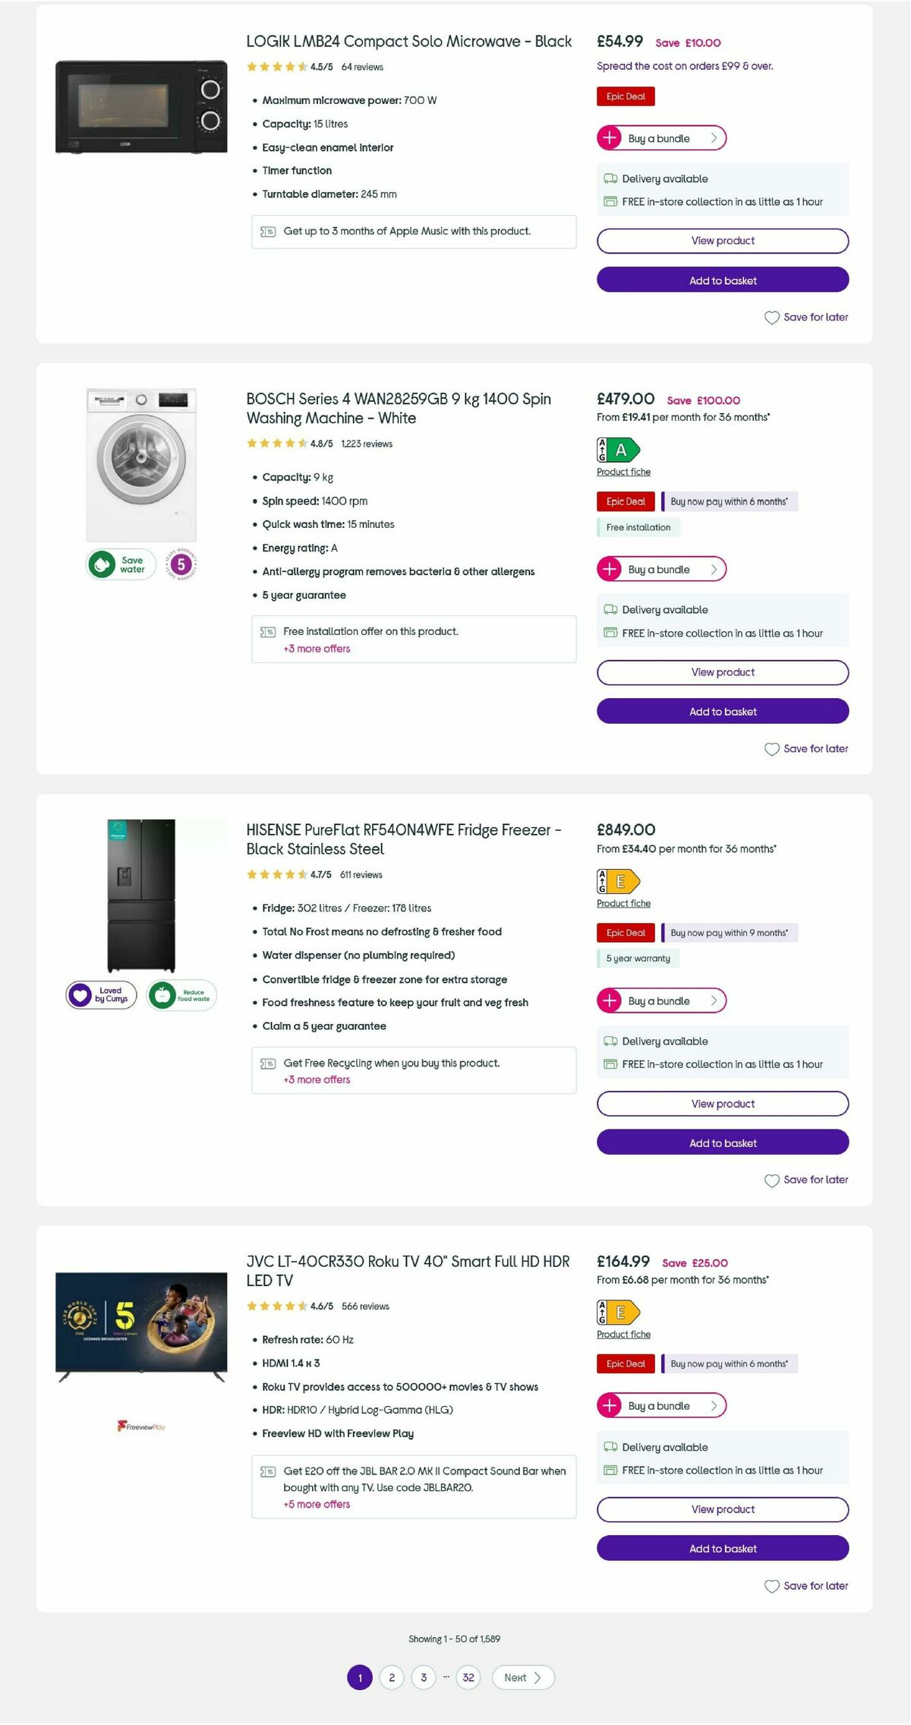Switch to pagination page 2
The image size is (911, 1725).
pos(391,1677)
